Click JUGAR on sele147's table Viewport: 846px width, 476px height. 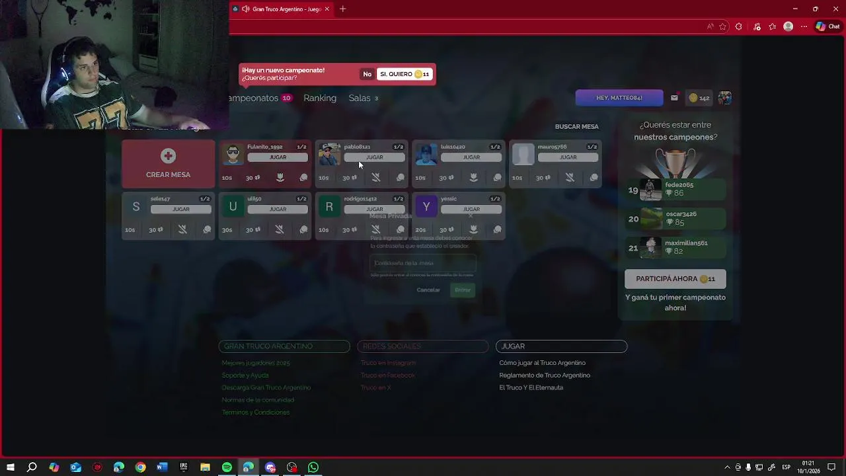tap(181, 209)
